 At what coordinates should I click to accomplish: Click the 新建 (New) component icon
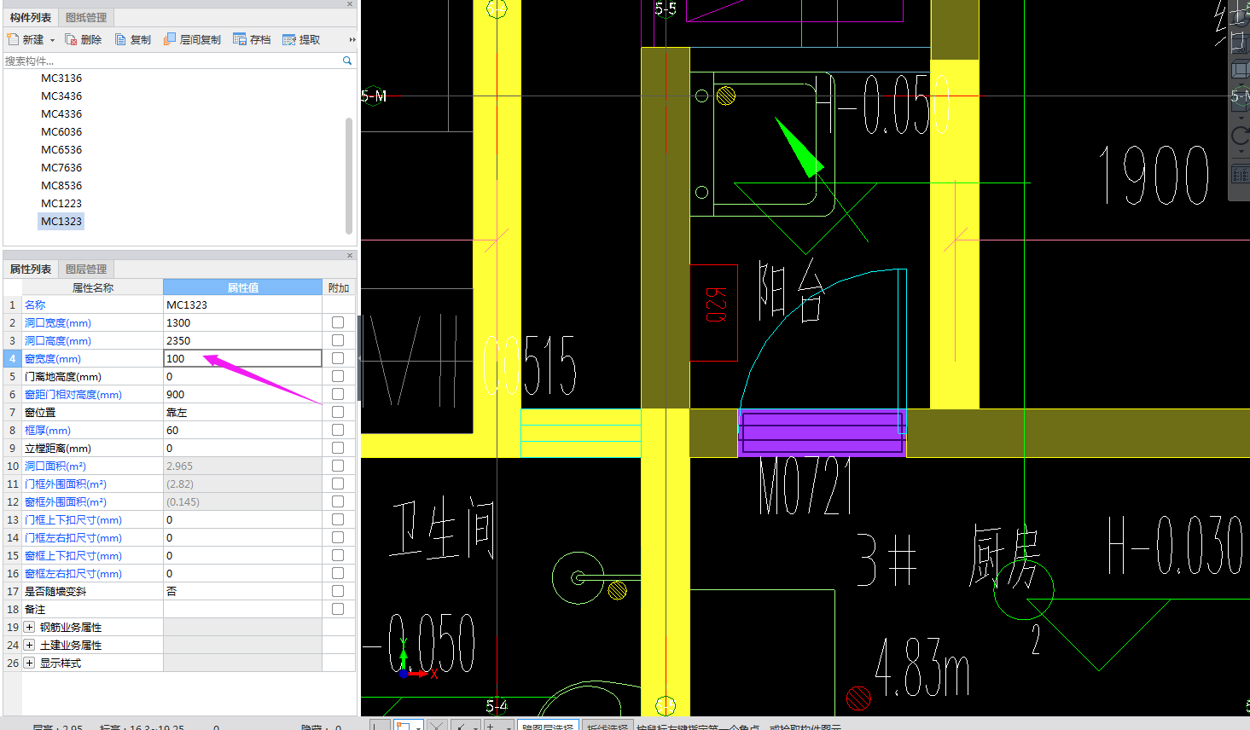13,39
